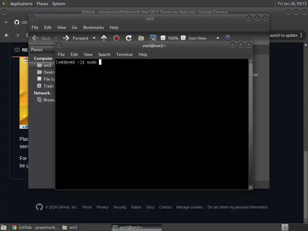Click the clock showing Fri Jan 26

[292, 4]
